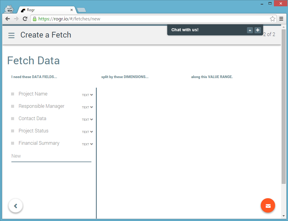Image resolution: width=288 pixels, height=221 pixels.
Task: Click the orange envelope action button
Action: point(268,205)
